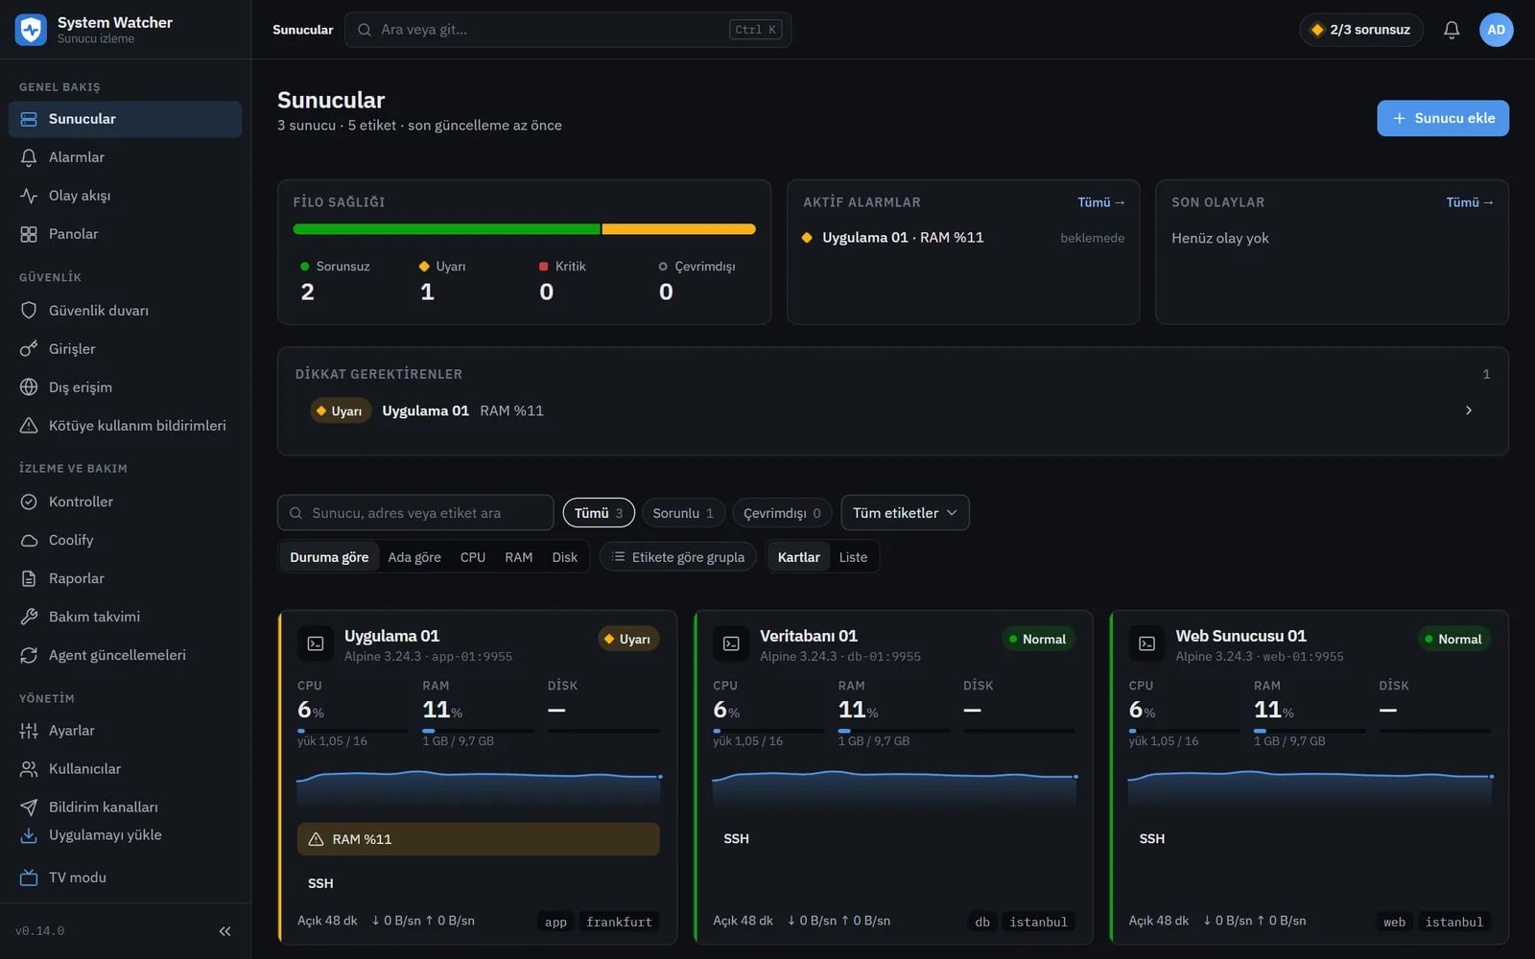
Task: Collapse the sidebar with the double chevron
Action: click(x=224, y=931)
